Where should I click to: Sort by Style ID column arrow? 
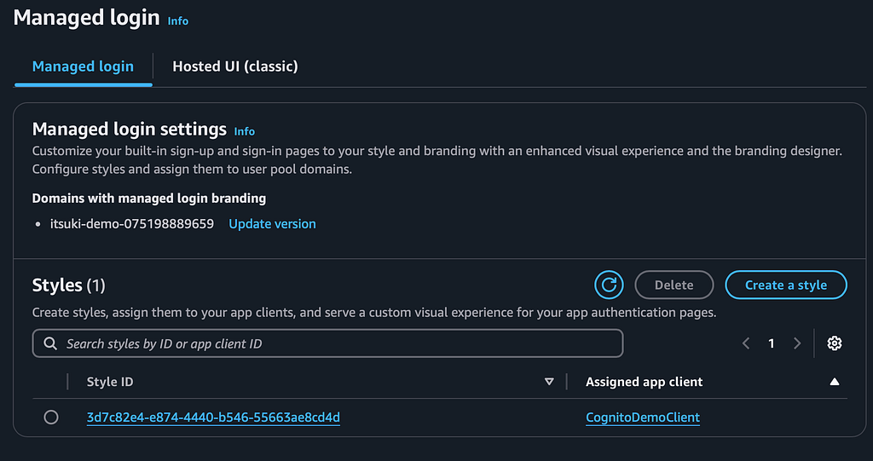[x=549, y=382]
